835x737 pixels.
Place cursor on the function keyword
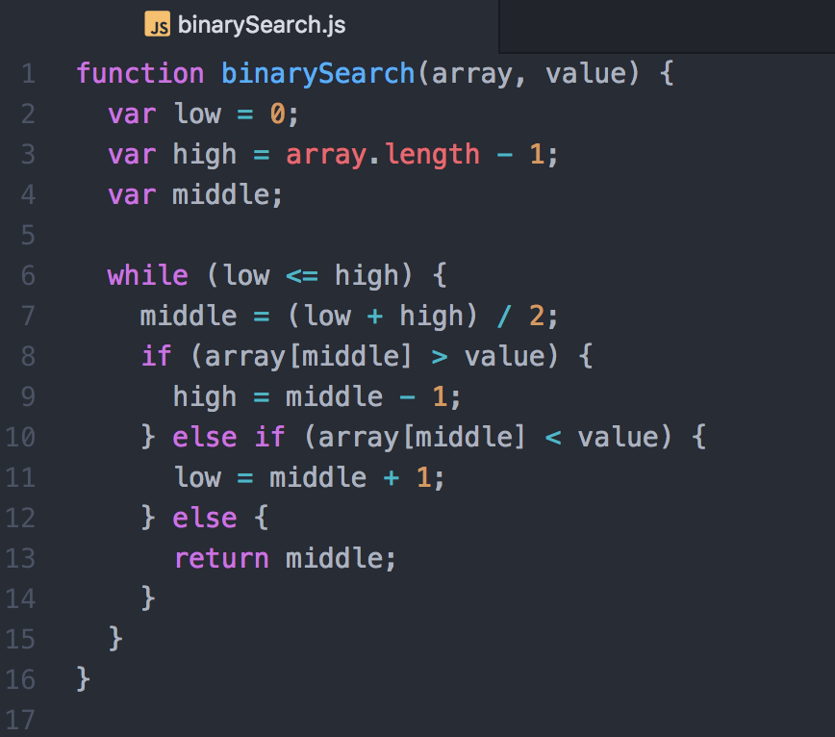(139, 73)
